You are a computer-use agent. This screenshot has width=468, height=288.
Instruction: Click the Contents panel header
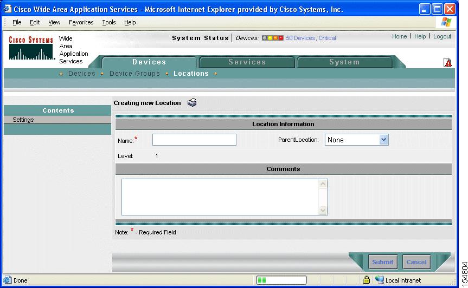(x=57, y=110)
